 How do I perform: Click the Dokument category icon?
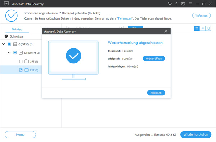click(x=21, y=53)
